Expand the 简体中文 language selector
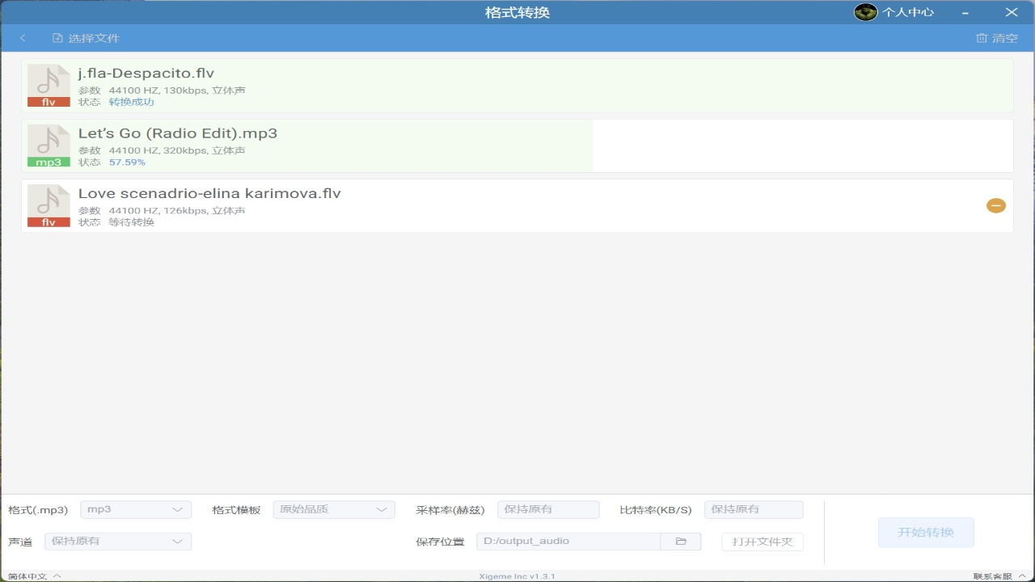Image resolution: width=1035 pixels, height=582 pixels. click(34, 576)
